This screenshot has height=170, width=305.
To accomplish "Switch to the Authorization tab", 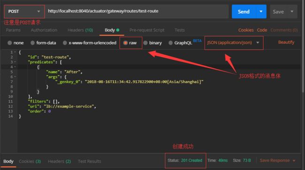I will tap(44, 30).
